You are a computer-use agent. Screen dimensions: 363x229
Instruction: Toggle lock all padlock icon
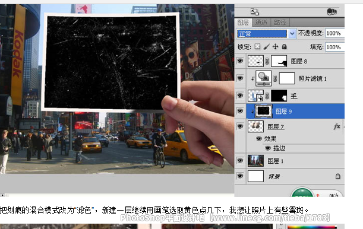pyautogui.click(x=285, y=47)
